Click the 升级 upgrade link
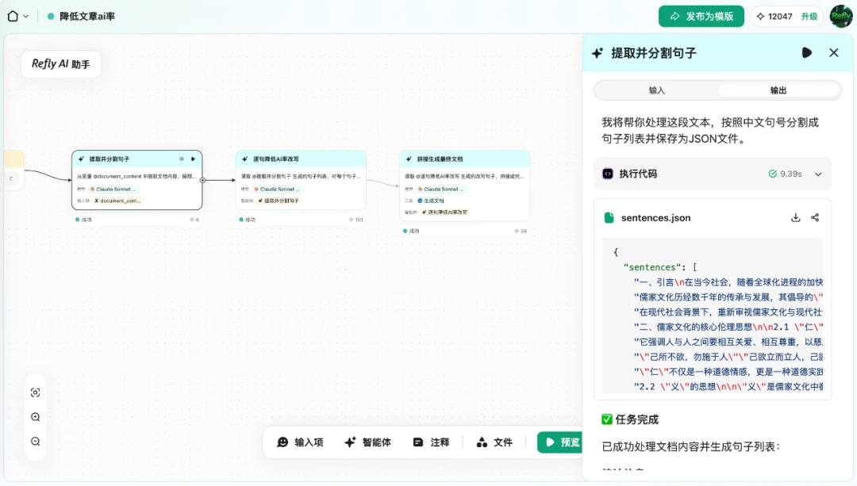This screenshot has width=857, height=486. tap(809, 15)
